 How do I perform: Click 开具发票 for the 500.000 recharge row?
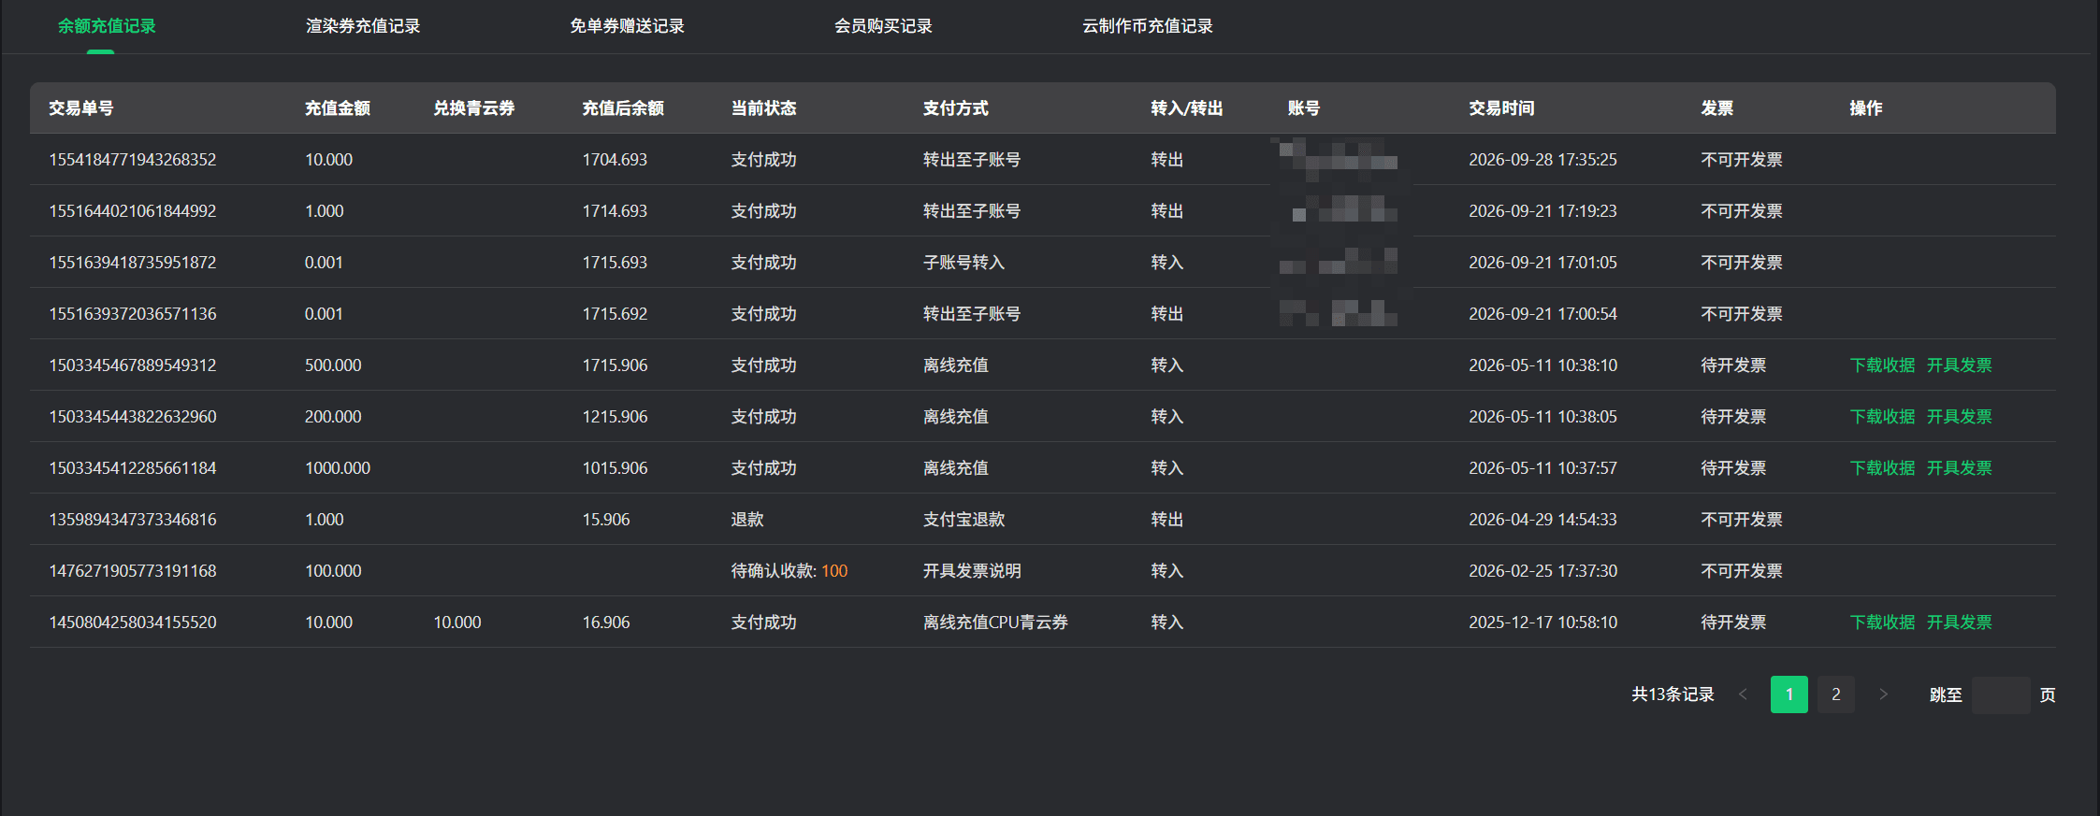pyautogui.click(x=1959, y=365)
